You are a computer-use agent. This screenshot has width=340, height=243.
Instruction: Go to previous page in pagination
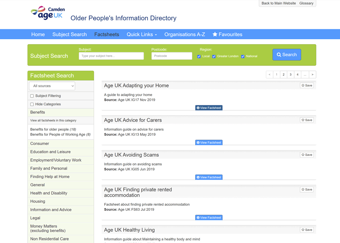270,74
